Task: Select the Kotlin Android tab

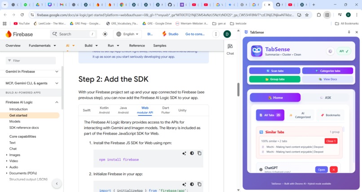Action: tap(104, 110)
